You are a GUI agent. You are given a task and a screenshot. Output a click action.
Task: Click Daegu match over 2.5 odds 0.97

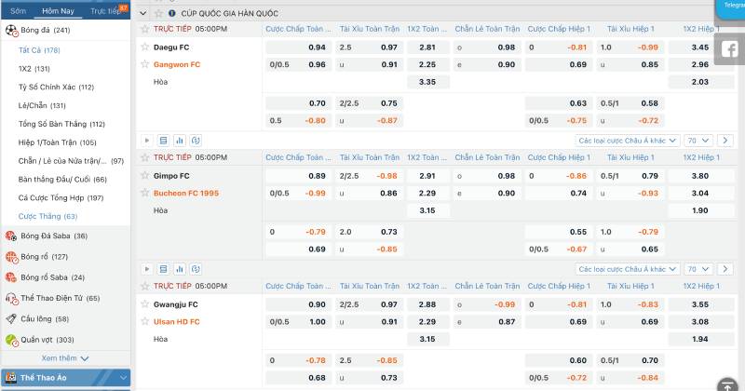(369, 47)
